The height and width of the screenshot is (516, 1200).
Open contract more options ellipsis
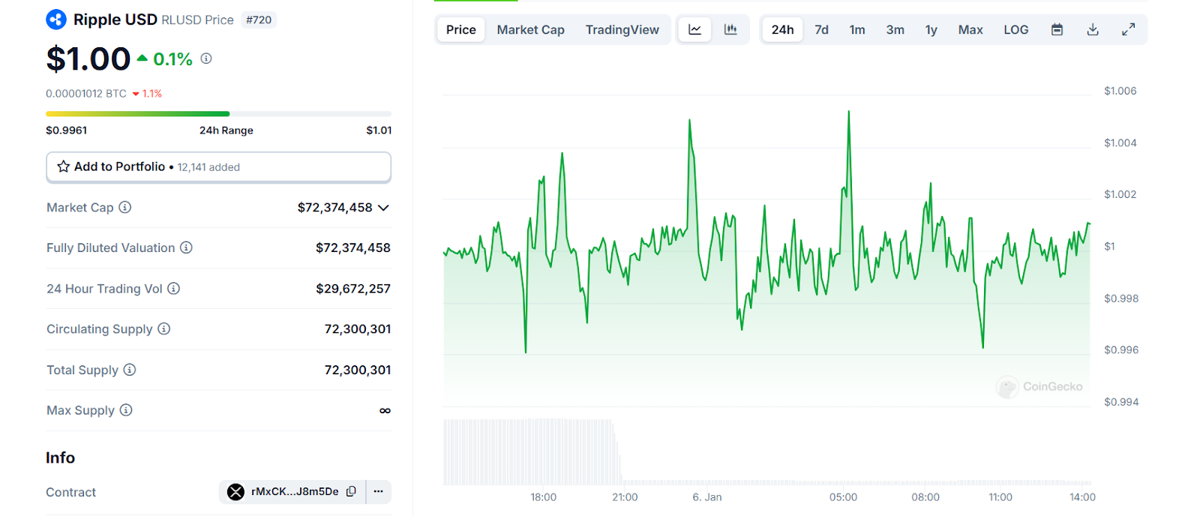pyautogui.click(x=379, y=492)
